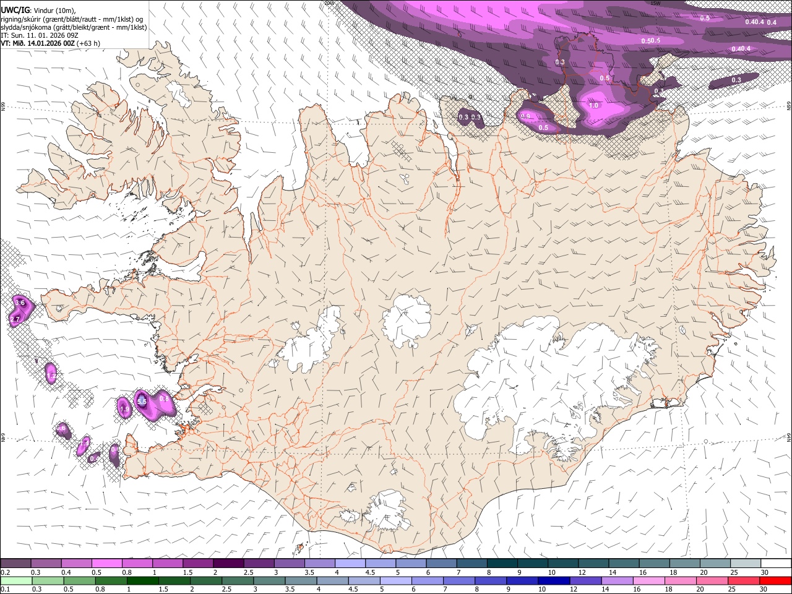Pick the dark teal snow swatch starting at 8
The height and width of the screenshot is (594, 792).
502,563
